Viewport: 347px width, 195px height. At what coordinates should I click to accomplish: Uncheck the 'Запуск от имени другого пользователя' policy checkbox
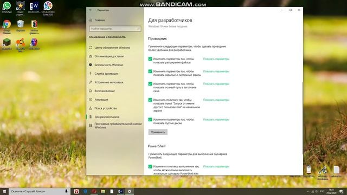point(150,100)
